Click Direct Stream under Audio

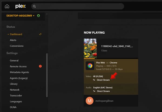coord(103,91)
